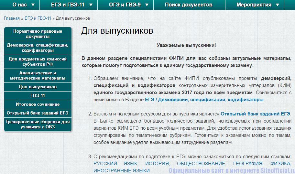This screenshot has width=295, height=174.
Task: Open 'Нормативно-правовые документы' sidebar item
Action: (x=38, y=34)
